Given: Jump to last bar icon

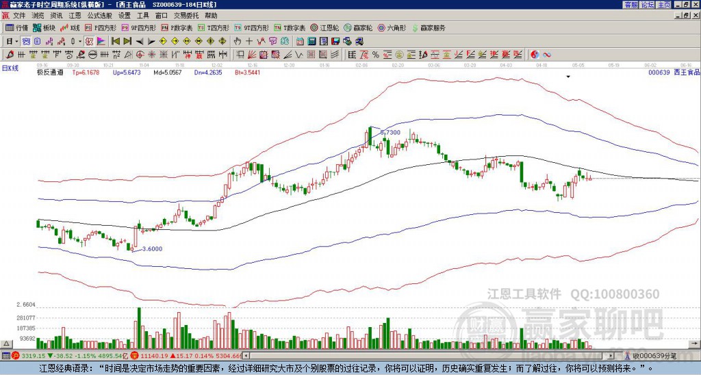Looking at the screenshot, I should coord(127,42).
